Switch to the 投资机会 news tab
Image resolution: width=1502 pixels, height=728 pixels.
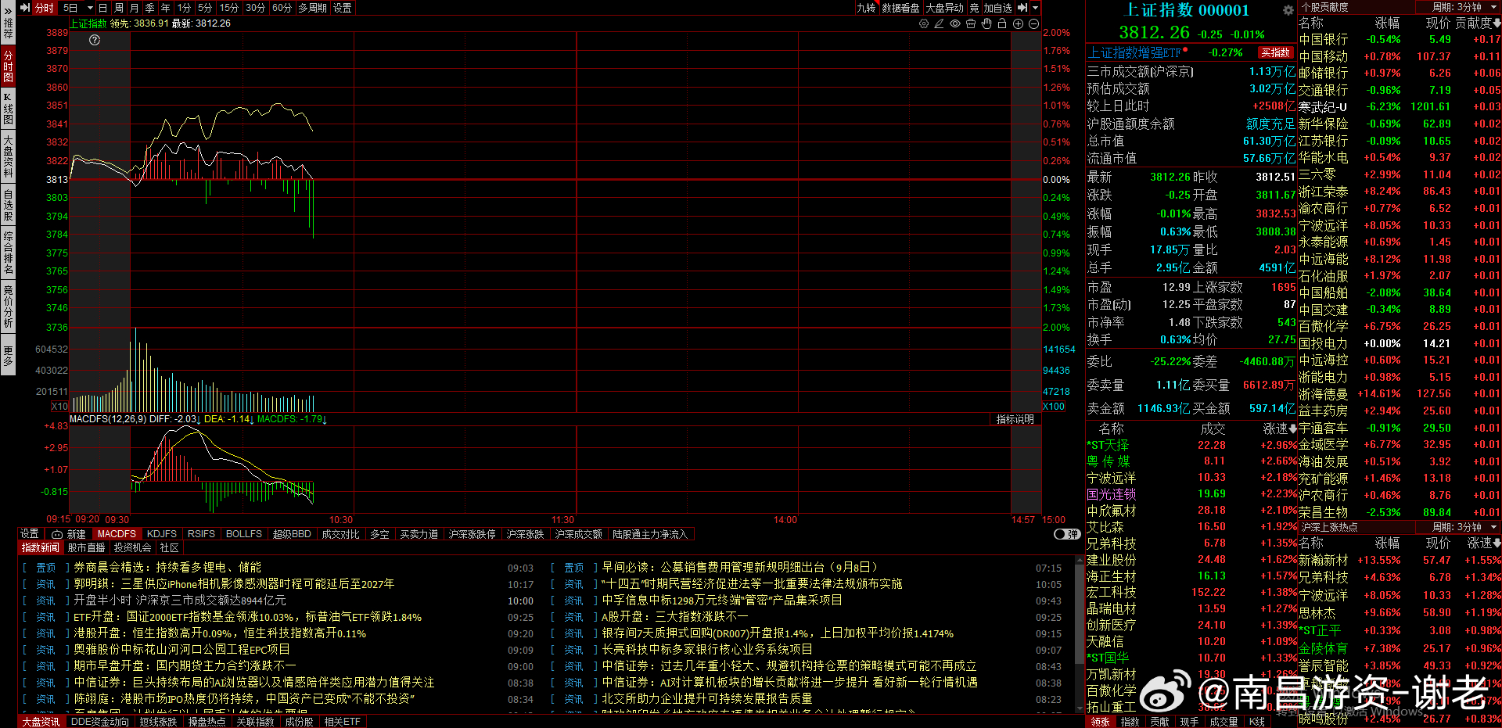click(133, 548)
